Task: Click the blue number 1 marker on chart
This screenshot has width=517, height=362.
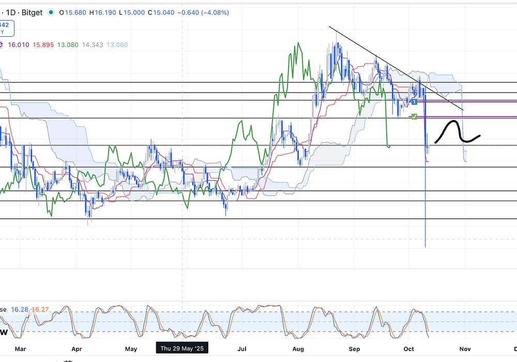Action: [x=414, y=102]
